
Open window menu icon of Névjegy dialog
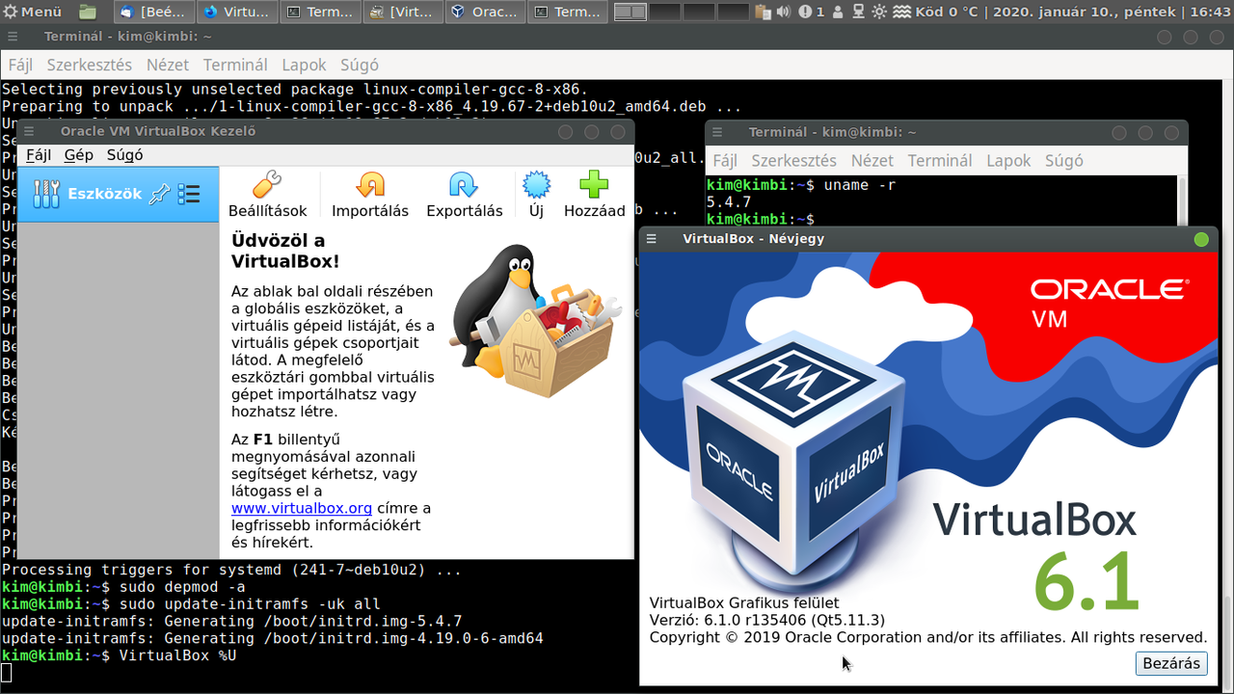click(652, 239)
